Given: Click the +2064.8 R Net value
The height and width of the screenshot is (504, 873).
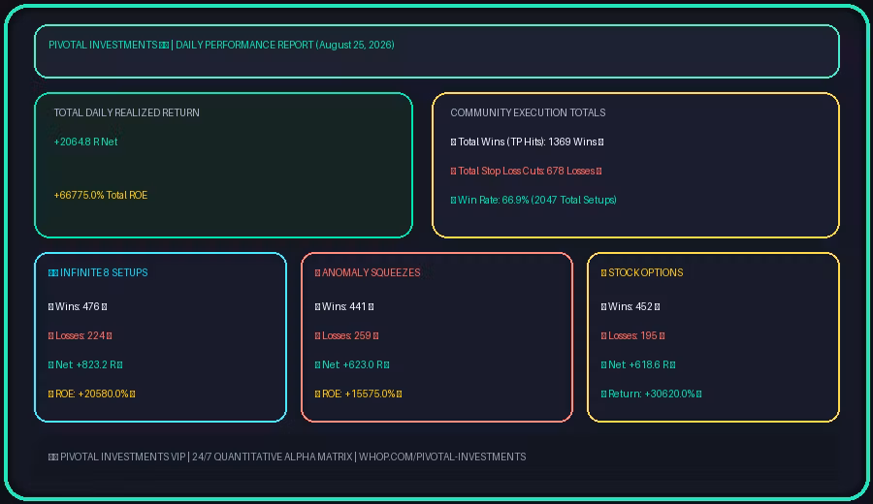Looking at the screenshot, I should click(85, 142).
